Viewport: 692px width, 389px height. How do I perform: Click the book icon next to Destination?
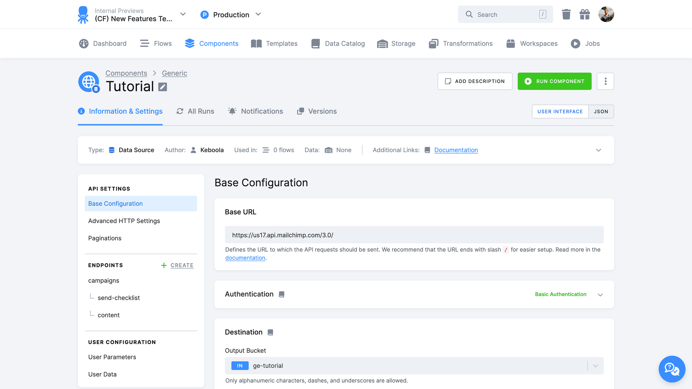tap(271, 332)
